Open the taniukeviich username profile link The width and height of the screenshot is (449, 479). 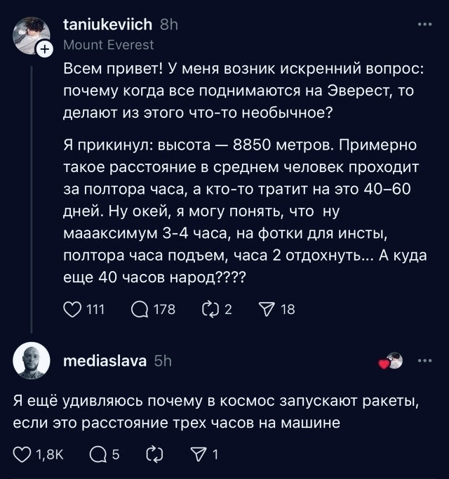click(107, 25)
